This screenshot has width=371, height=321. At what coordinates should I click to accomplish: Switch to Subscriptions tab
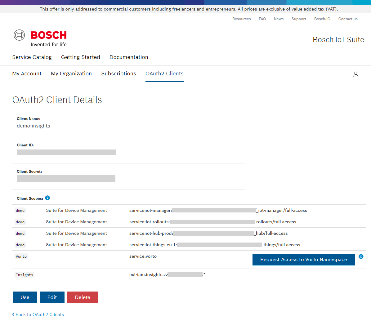118,74
